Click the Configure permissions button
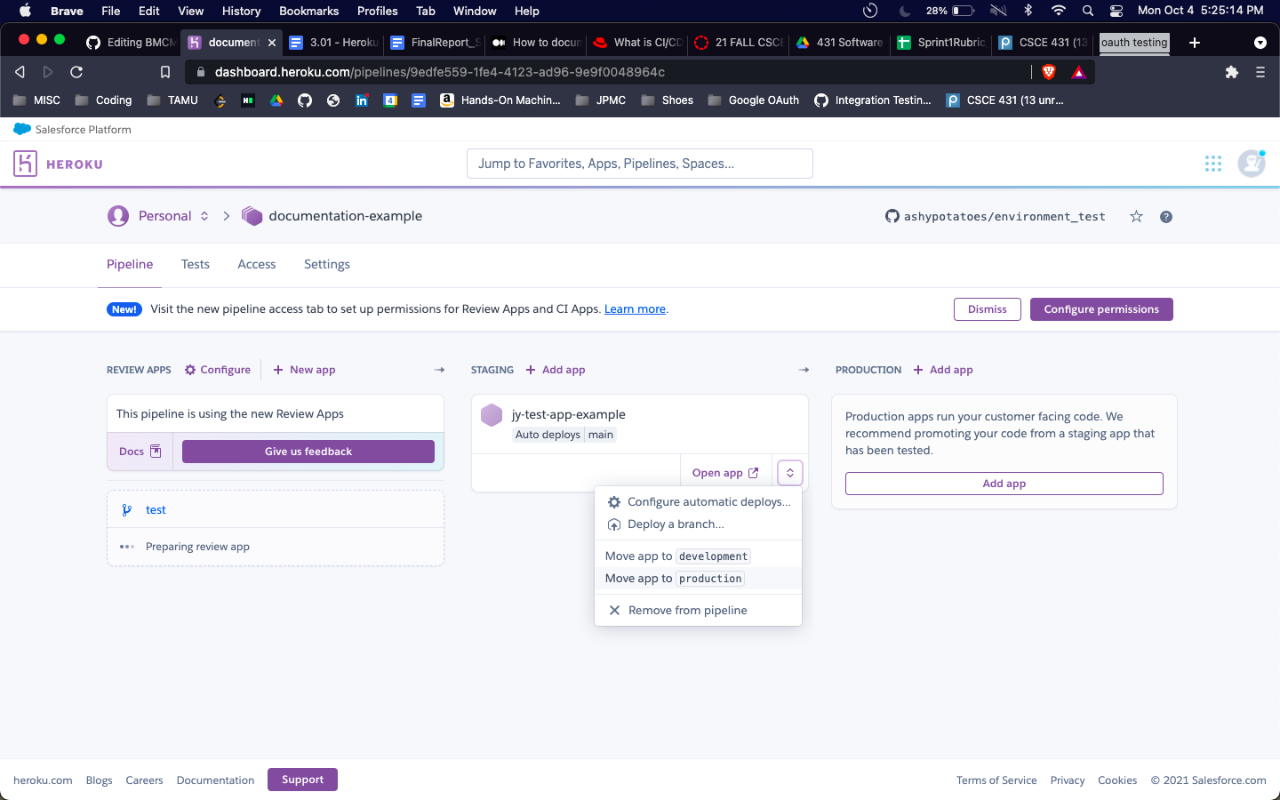The image size is (1280, 800). [1101, 309]
